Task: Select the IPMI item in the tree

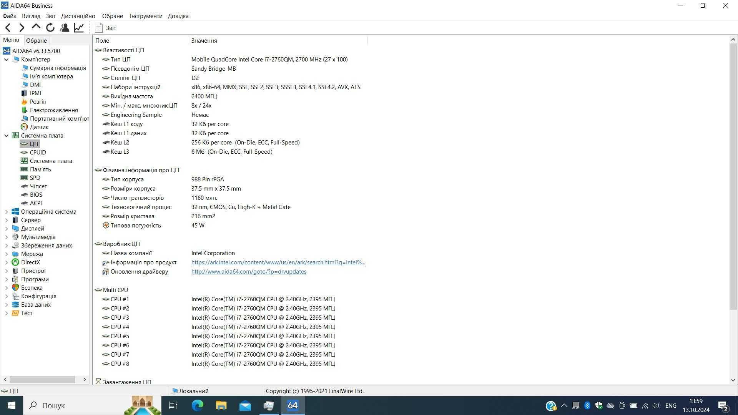Action: [35, 93]
